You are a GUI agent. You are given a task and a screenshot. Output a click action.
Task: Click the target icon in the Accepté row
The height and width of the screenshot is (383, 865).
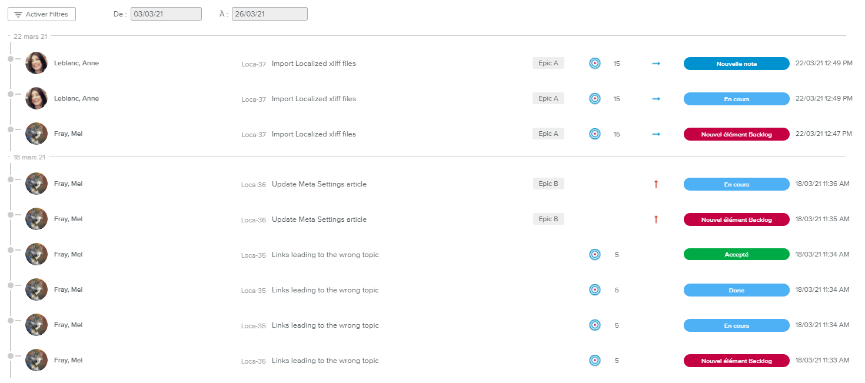(x=595, y=255)
